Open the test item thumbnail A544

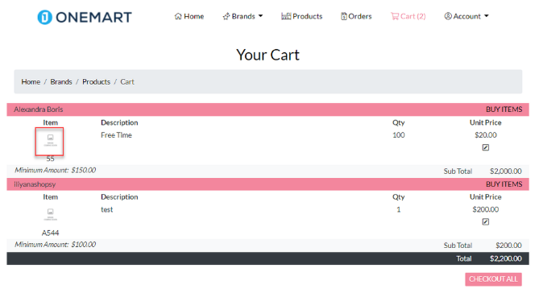click(x=50, y=214)
